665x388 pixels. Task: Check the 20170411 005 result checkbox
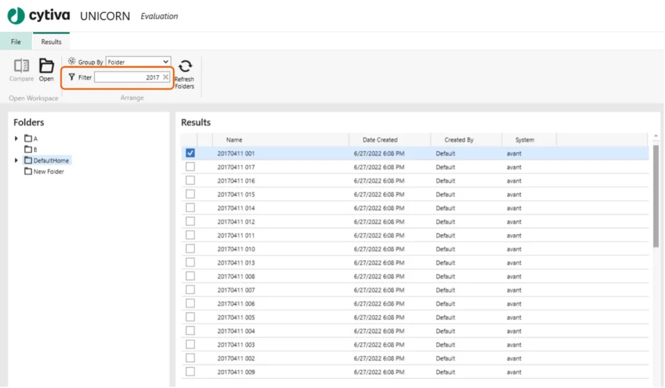pyautogui.click(x=190, y=317)
